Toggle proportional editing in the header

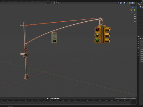[x=59, y=3]
